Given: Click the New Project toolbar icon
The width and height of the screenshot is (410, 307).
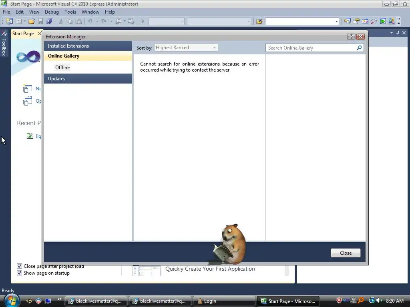Looking at the screenshot, I should tap(10, 21).
